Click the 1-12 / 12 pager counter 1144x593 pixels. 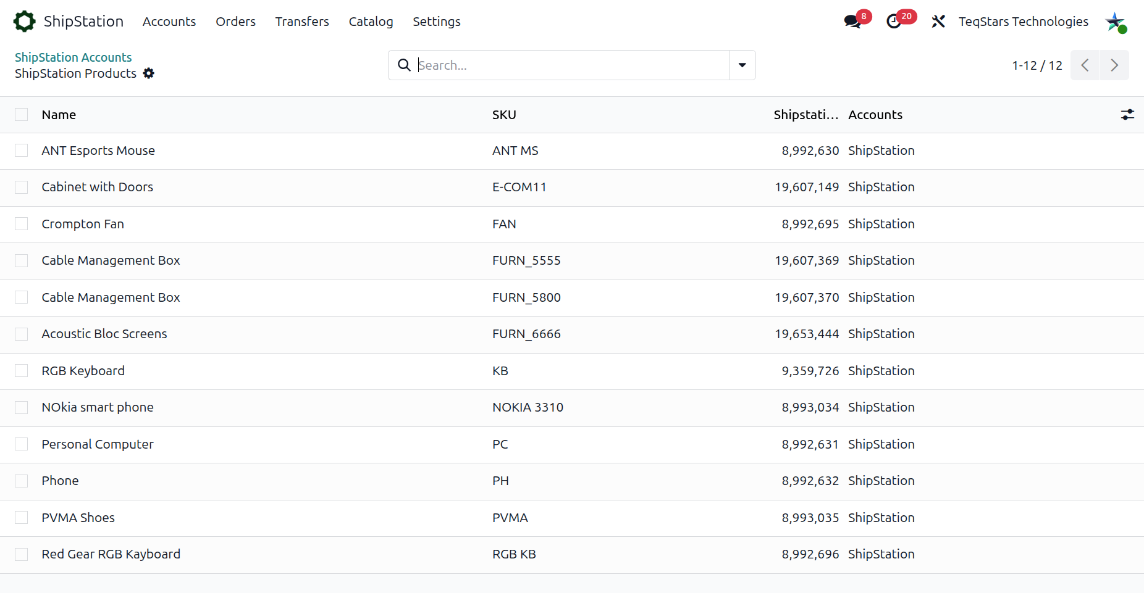[x=1037, y=65]
